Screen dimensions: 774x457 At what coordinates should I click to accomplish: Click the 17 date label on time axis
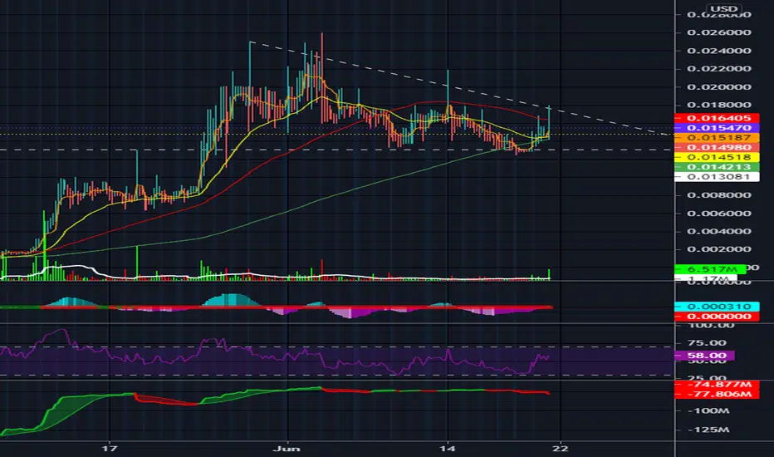[110, 449]
